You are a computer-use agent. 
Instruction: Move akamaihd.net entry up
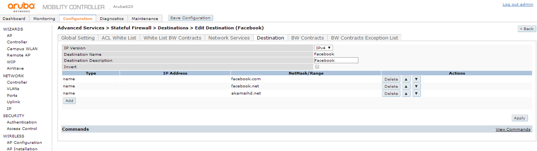[406, 93]
